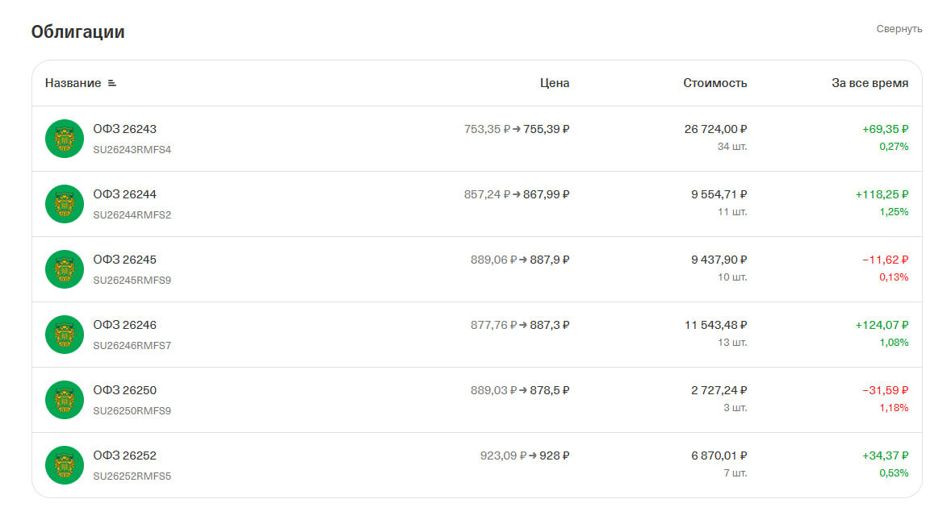Click the ОФЗ 26245 bond emblem icon
Image resolution: width=947 pixels, height=520 pixels.
65,269
